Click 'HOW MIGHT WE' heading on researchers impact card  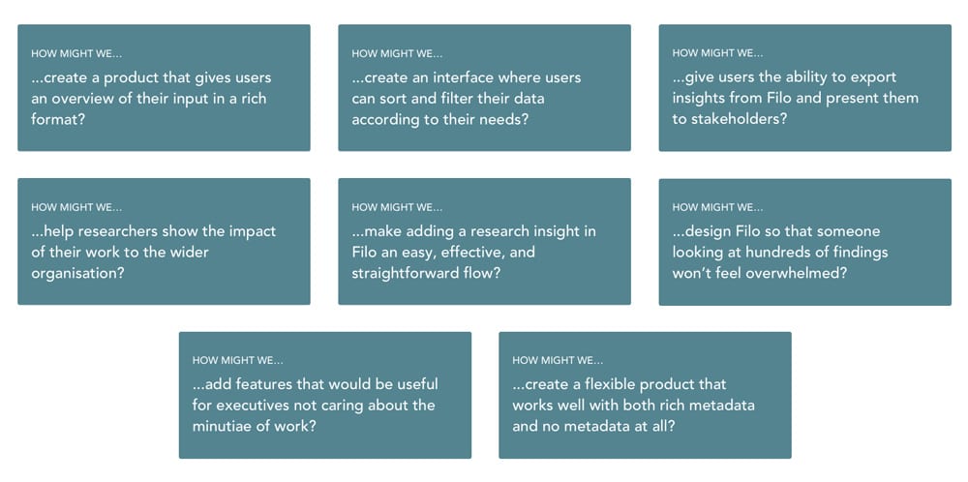76,208
